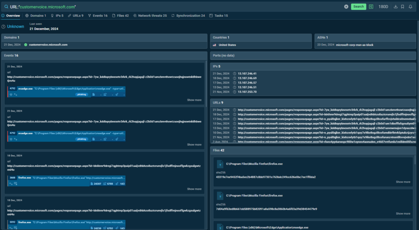Expand first event with Show more
Viewport: 419px width, 230px height.
pyautogui.click(x=194, y=100)
